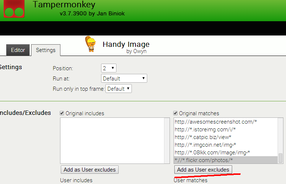
Task: Open the Settings tab
Action: pos(46,50)
